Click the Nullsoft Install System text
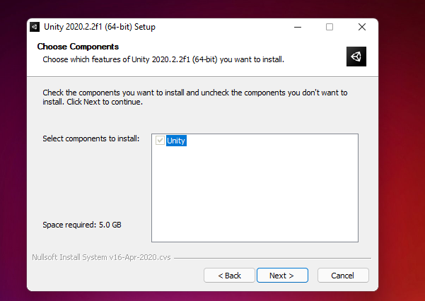 101,257
